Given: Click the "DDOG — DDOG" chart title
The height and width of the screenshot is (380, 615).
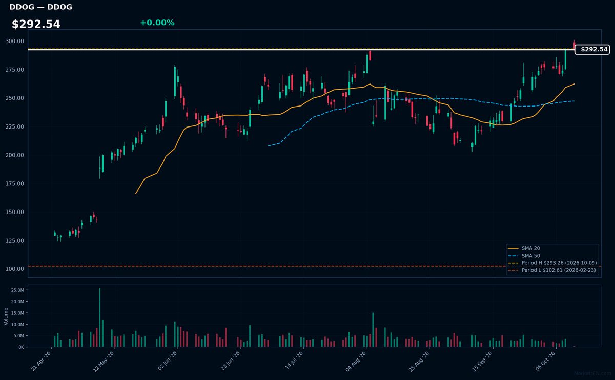Looking at the screenshot, I should [41, 7].
